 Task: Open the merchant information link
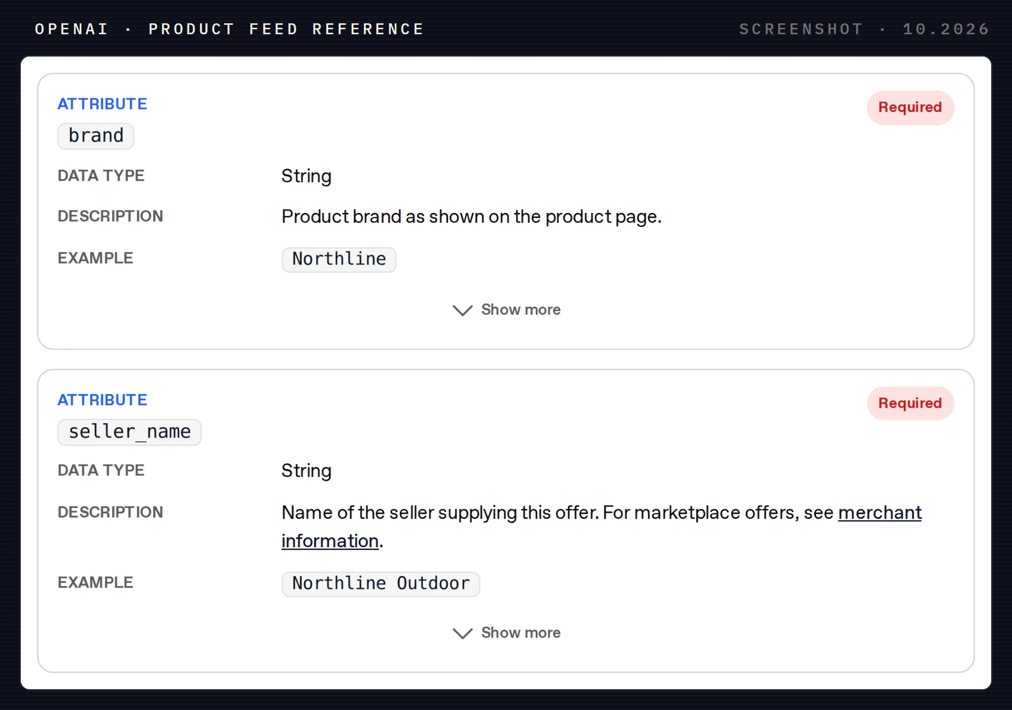(x=880, y=513)
